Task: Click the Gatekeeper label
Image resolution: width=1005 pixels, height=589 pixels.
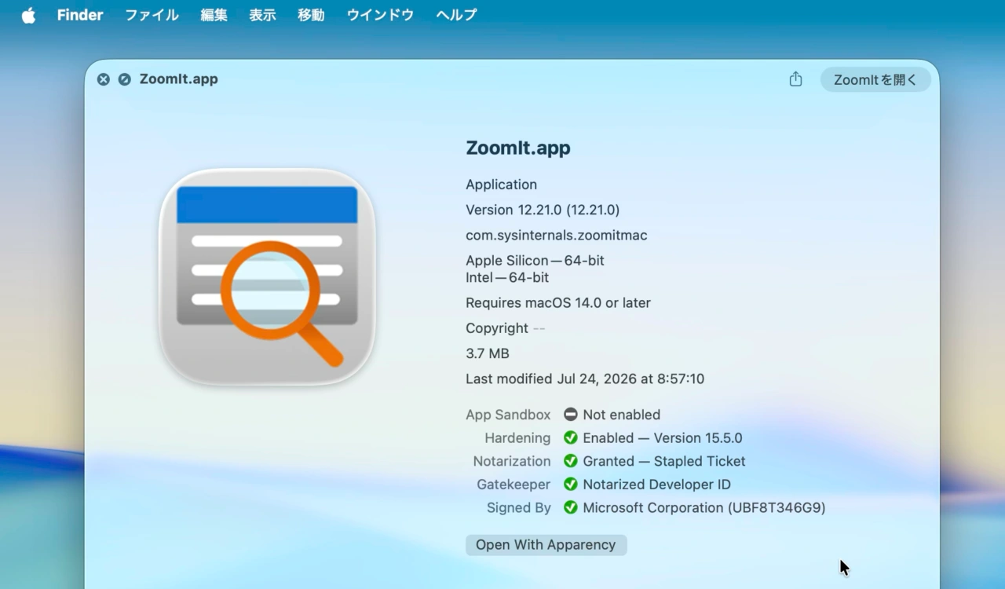Action: [x=513, y=485]
